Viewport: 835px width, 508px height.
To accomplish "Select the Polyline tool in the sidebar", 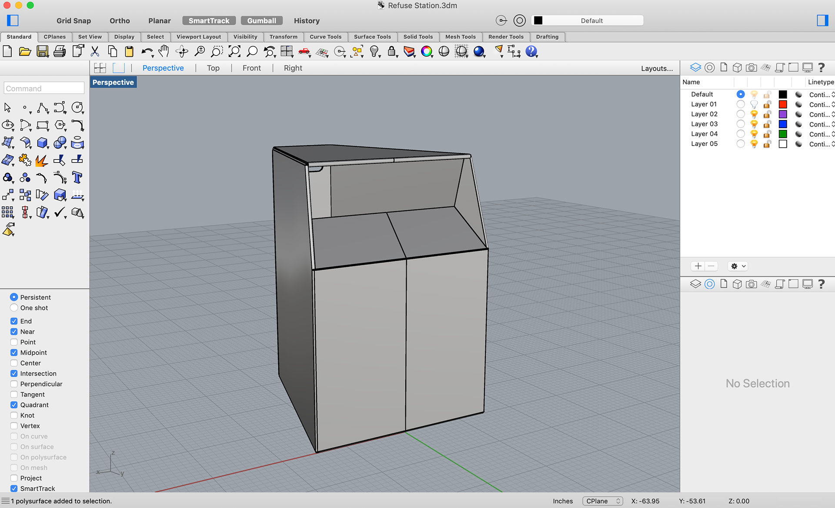I will coord(43,107).
